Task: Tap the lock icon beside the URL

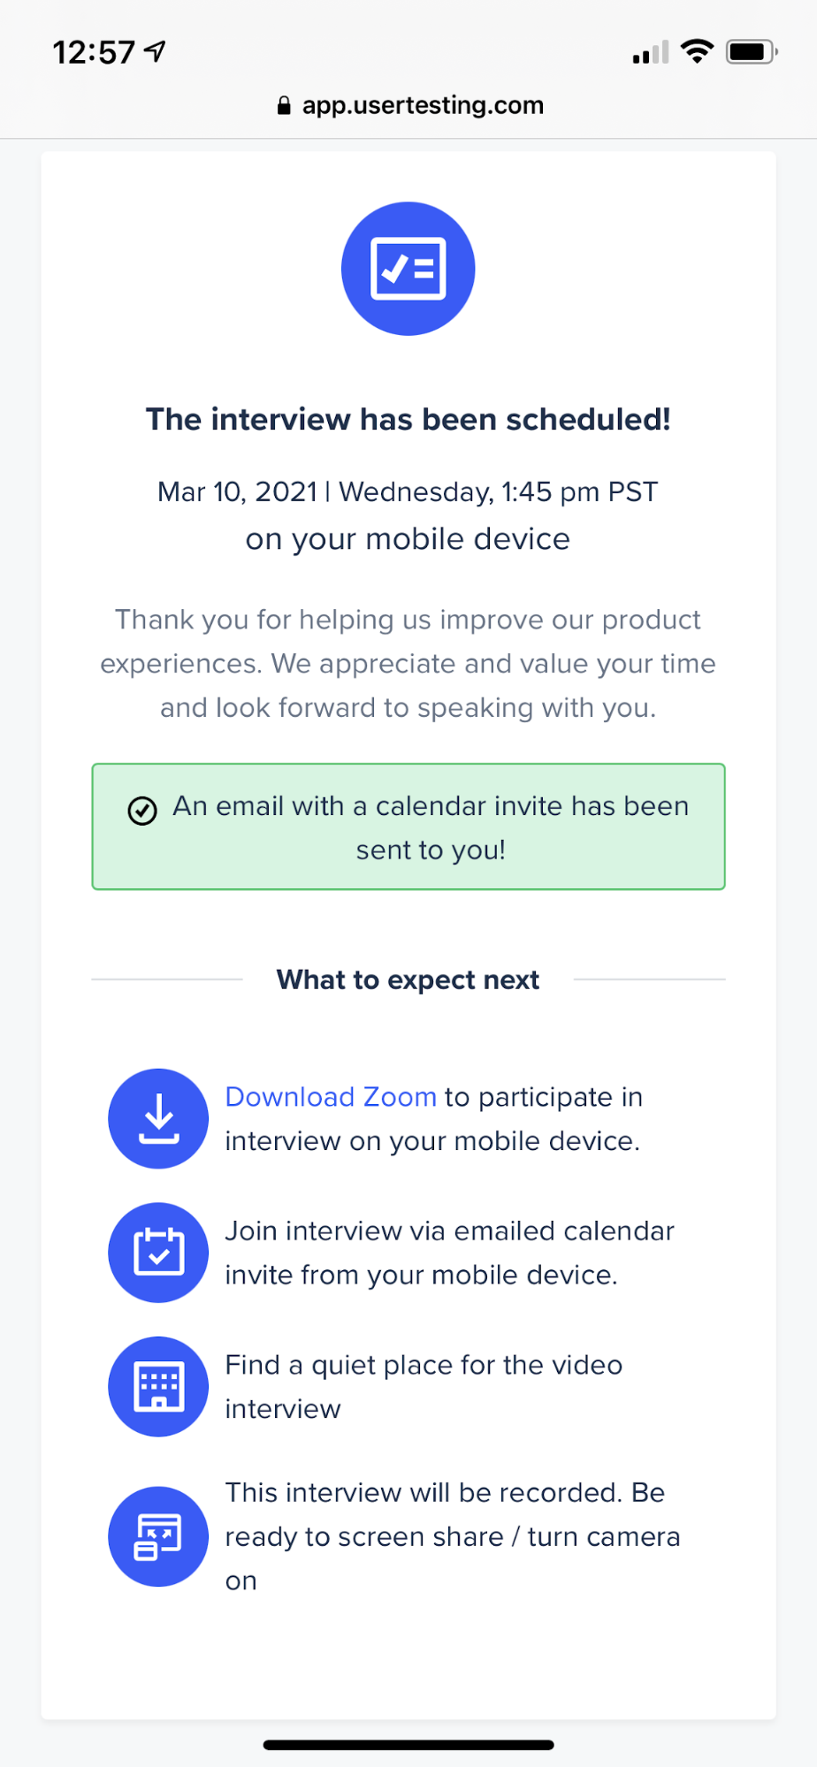Action: [284, 106]
